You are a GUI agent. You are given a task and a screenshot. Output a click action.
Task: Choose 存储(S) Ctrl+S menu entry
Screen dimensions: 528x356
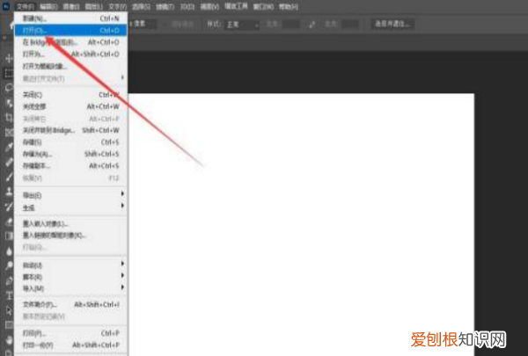pyautogui.click(x=70, y=142)
